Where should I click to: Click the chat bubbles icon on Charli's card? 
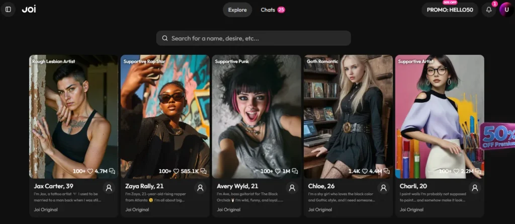pyautogui.click(x=478, y=171)
